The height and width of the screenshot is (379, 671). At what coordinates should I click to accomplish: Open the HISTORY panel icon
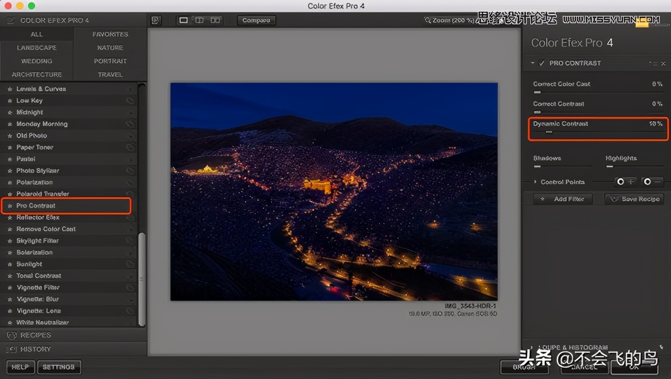point(12,349)
